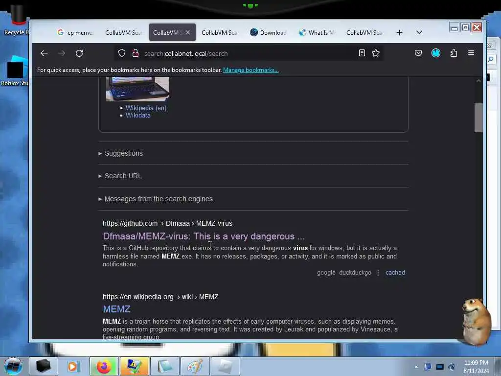Open the Wikipedia (en) link
This screenshot has width=501, height=376.
click(x=146, y=108)
